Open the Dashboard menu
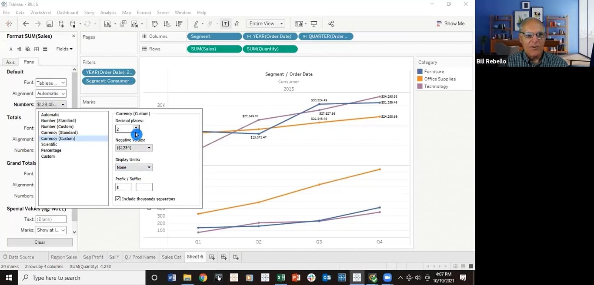The width and height of the screenshot is (594, 285). (67, 13)
